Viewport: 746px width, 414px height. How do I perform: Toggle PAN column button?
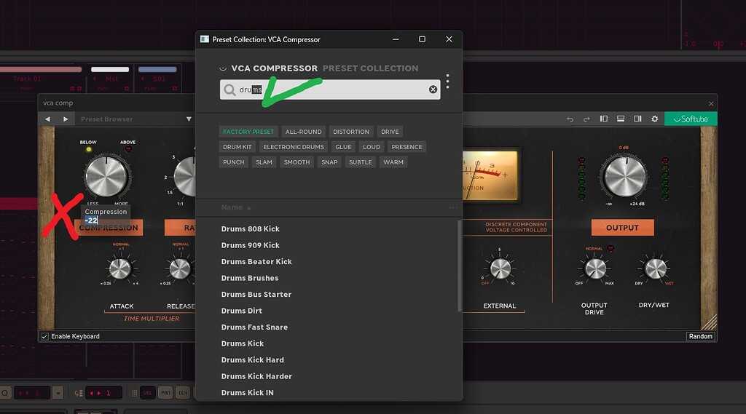coord(165,393)
